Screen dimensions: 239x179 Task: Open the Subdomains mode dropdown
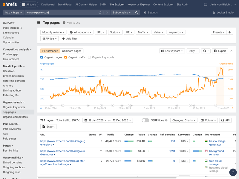tap(122, 13)
